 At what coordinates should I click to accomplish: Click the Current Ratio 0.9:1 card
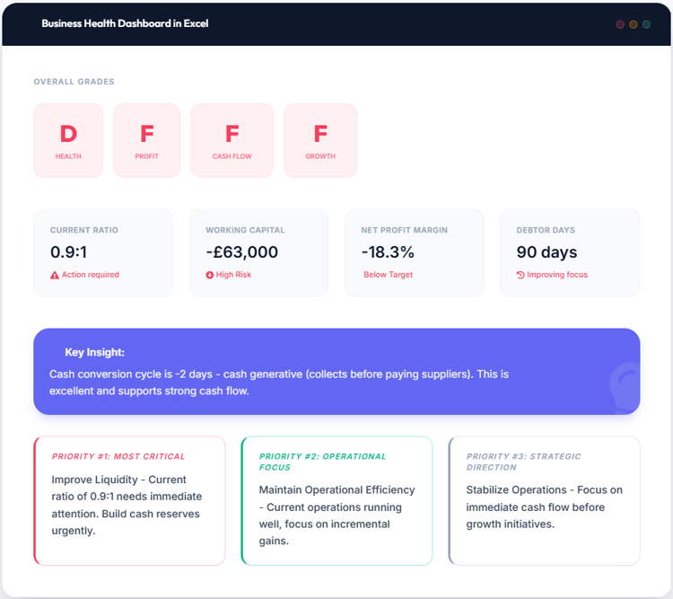[x=103, y=252]
